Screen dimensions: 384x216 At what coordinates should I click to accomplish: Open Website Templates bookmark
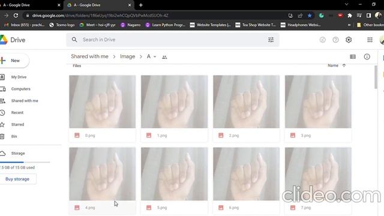click(211, 25)
